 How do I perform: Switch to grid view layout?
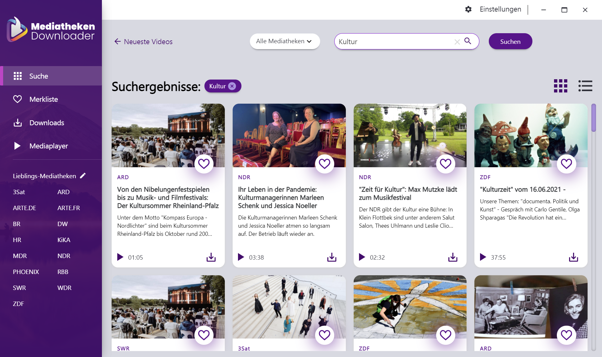click(560, 86)
